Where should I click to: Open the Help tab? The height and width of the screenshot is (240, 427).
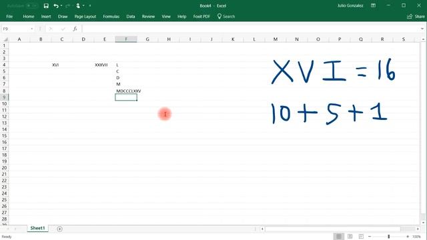[182, 16]
